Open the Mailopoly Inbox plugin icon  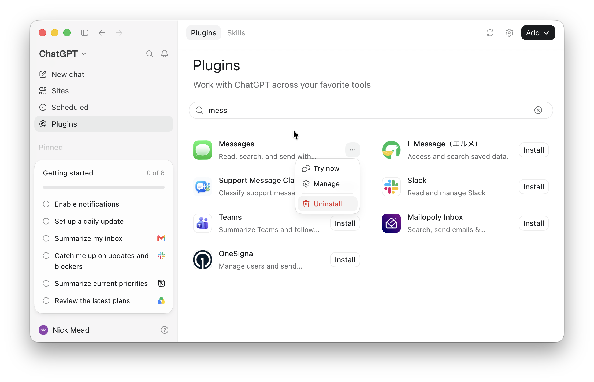pyautogui.click(x=391, y=223)
